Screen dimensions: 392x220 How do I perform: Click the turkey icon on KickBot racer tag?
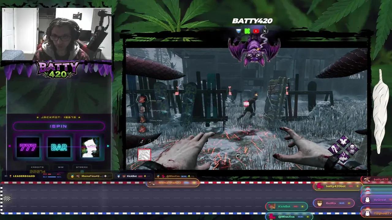272,206
